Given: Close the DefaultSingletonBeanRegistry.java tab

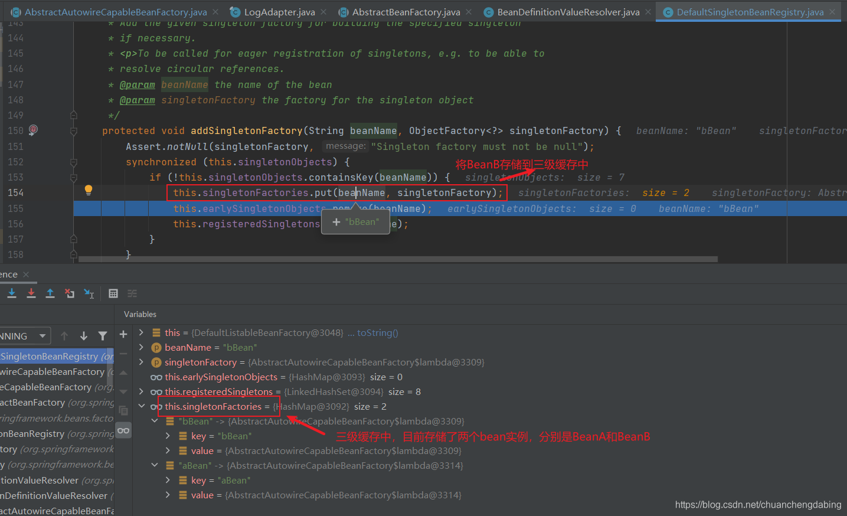Looking at the screenshot, I should click(832, 12).
